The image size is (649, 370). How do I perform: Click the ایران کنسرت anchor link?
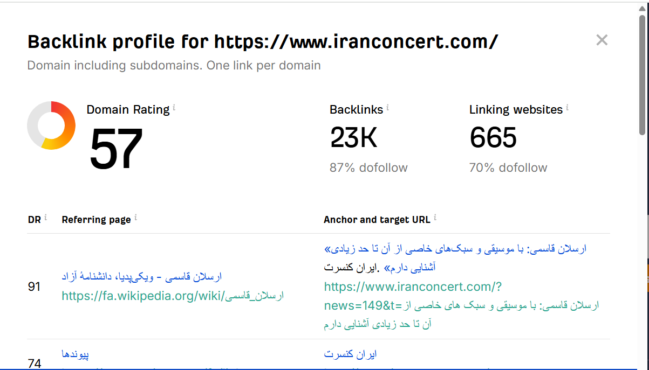click(x=352, y=353)
